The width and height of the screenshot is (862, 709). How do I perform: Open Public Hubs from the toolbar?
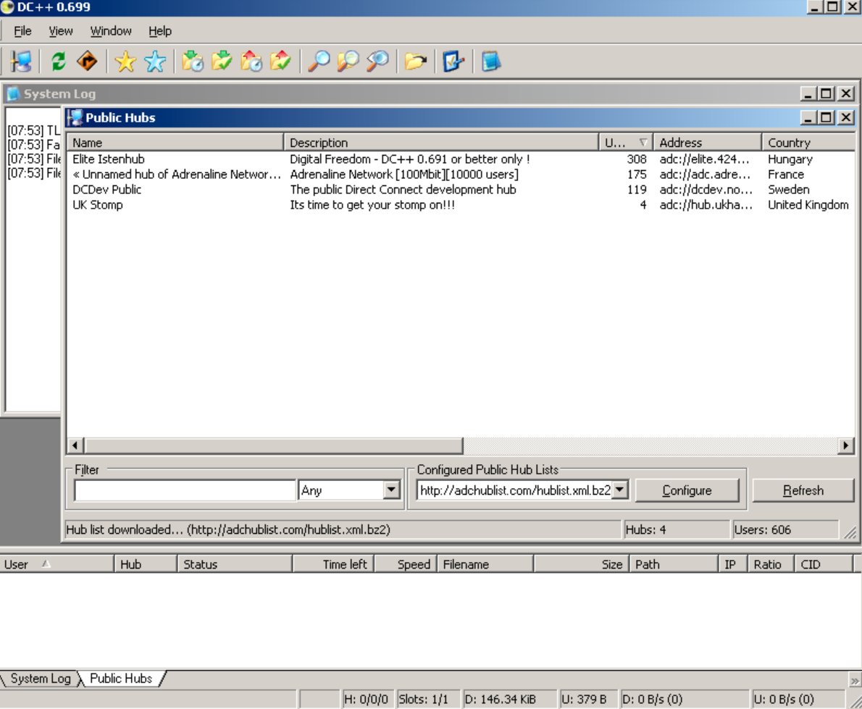click(21, 61)
